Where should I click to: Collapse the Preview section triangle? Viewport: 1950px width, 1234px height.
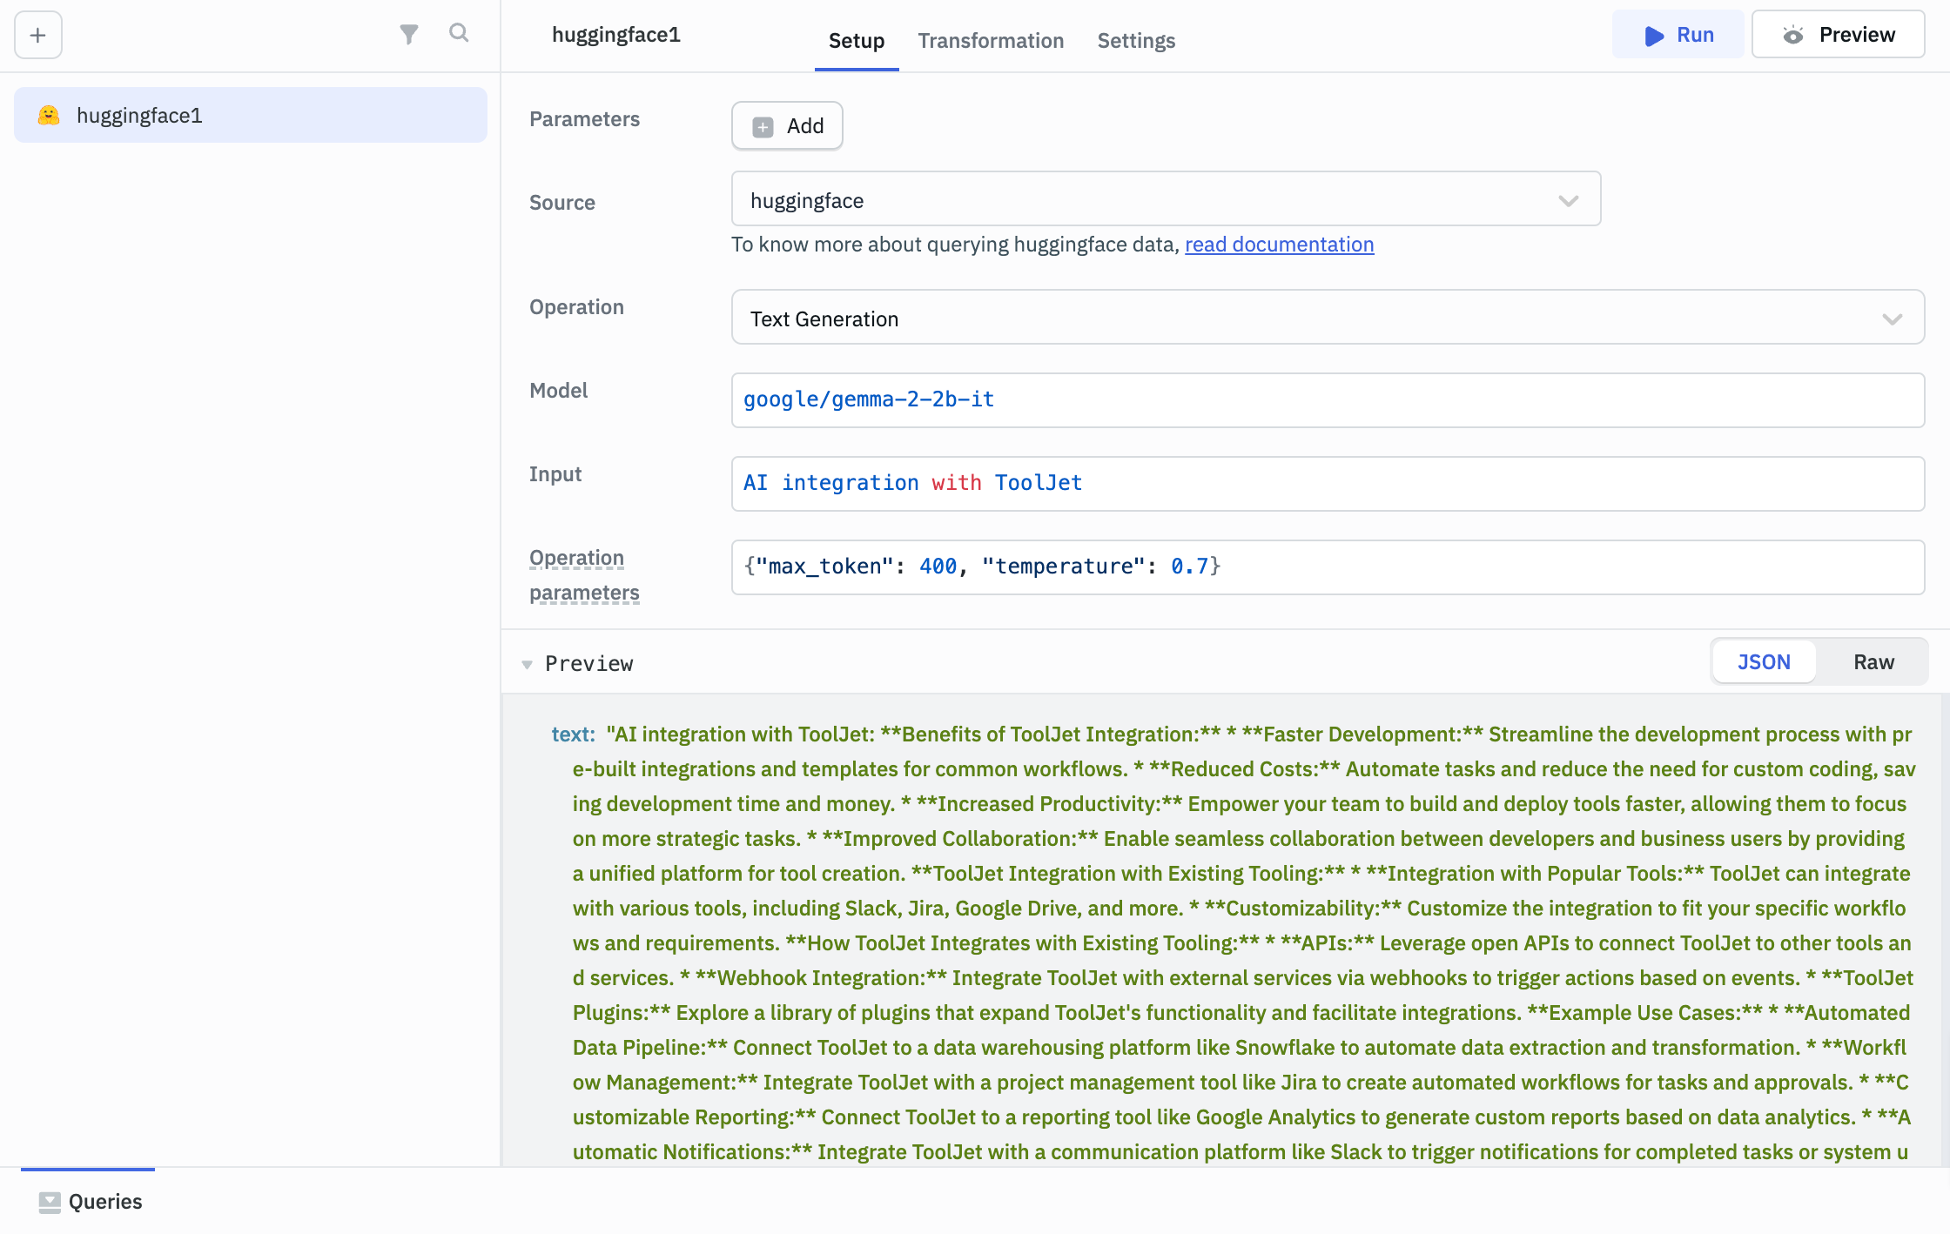point(527,665)
